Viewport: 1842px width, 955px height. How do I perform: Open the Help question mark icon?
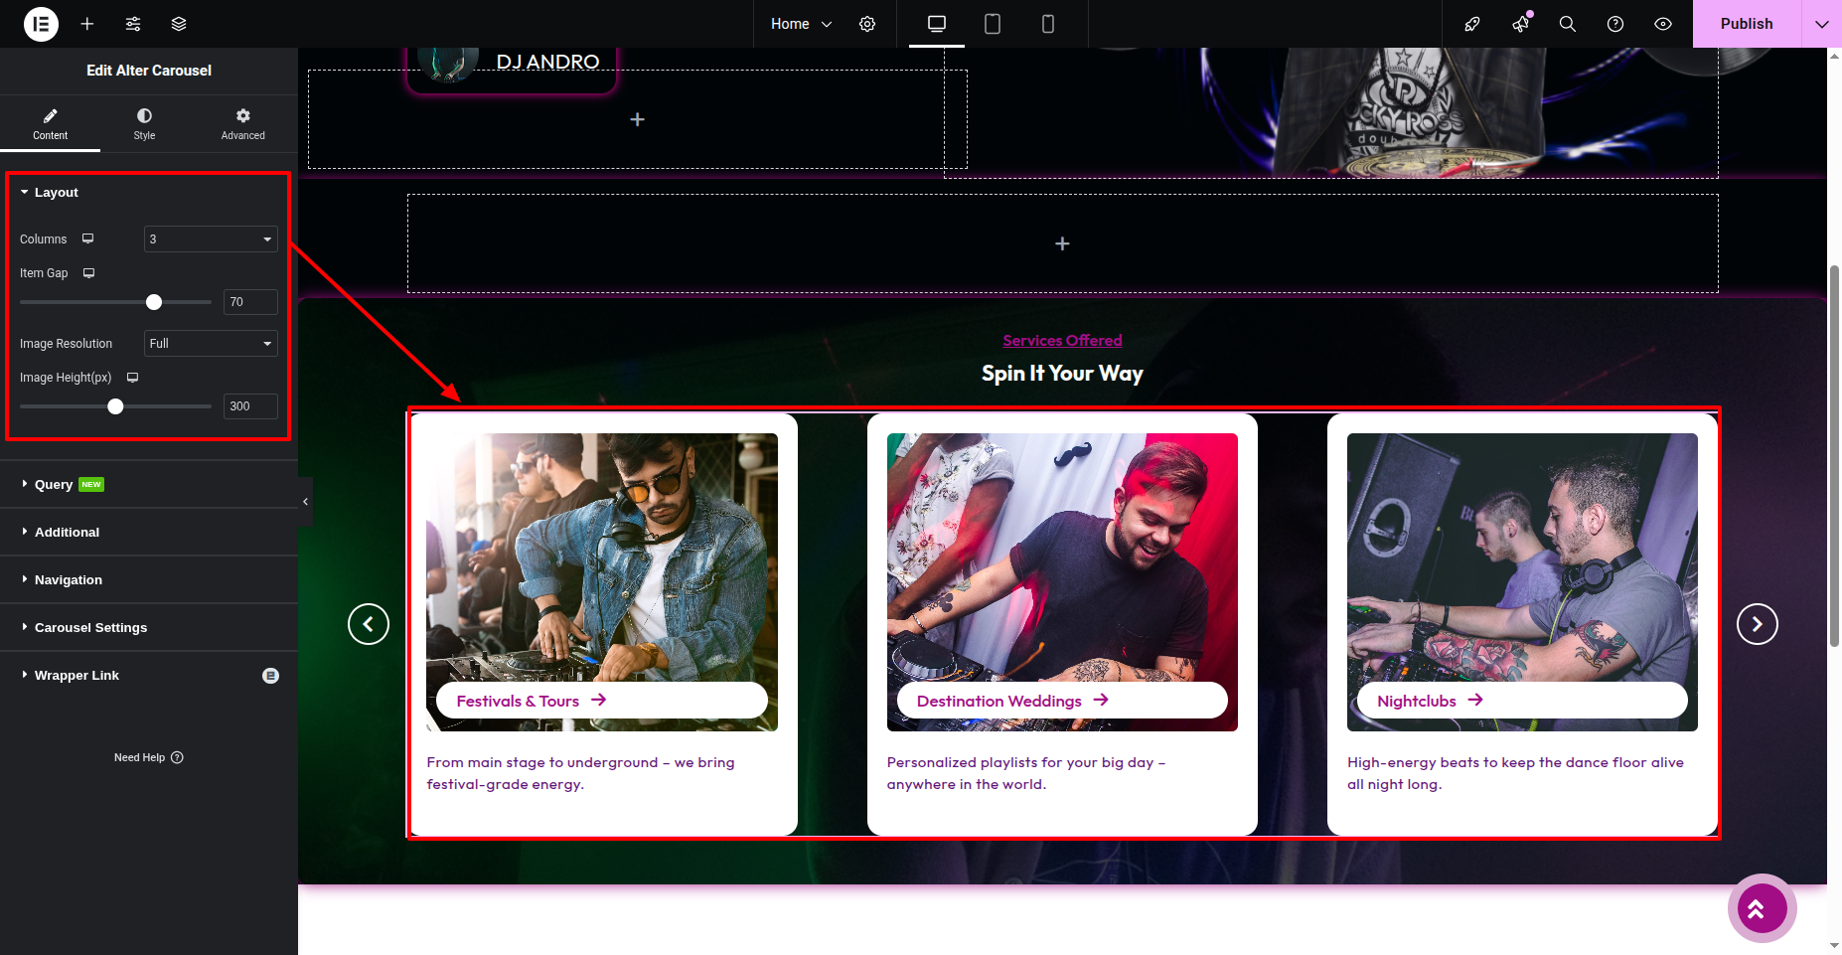coord(1615,24)
